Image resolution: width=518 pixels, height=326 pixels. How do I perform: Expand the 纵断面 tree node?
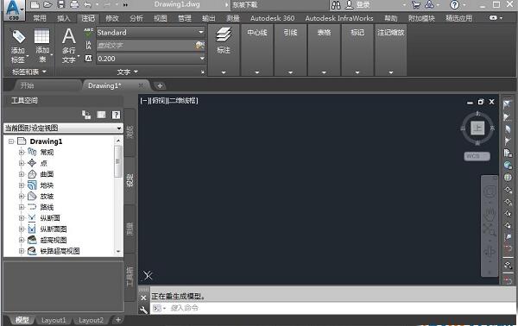click(22, 218)
